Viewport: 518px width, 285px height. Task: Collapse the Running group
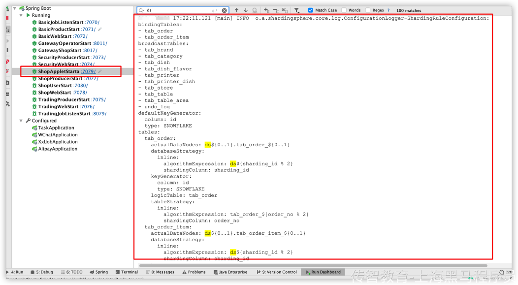(x=21, y=15)
